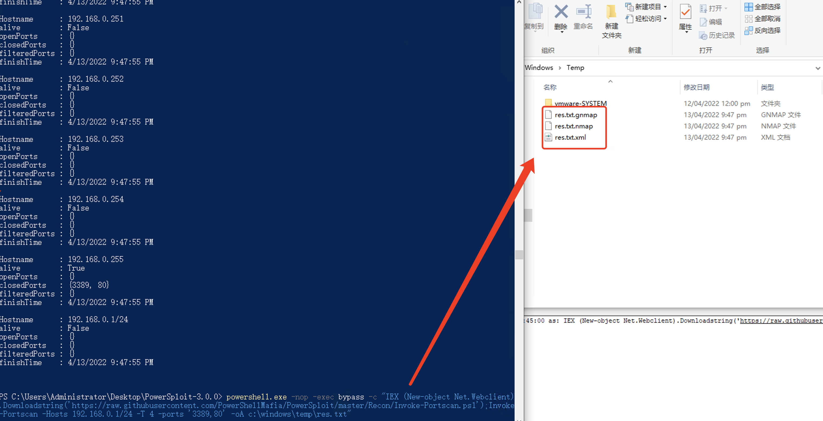Click Invert selection (反向选择)
Image resolution: width=823 pixels, height=421 pixels.
[762, 30]
